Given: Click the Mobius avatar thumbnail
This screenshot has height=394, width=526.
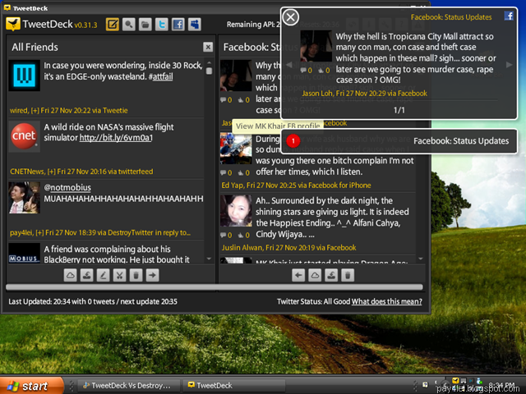Looking at the screenshot, I should tap(24, 253).
